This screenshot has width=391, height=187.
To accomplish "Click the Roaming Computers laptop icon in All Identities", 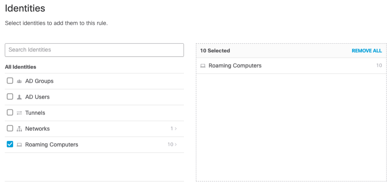I will click(x=19, y=145).
